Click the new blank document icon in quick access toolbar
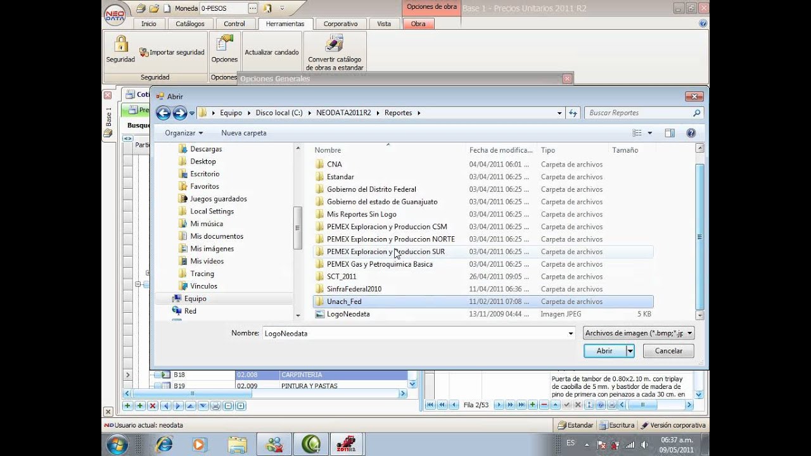The image size is (811, 456). click(x=167, y=8)
